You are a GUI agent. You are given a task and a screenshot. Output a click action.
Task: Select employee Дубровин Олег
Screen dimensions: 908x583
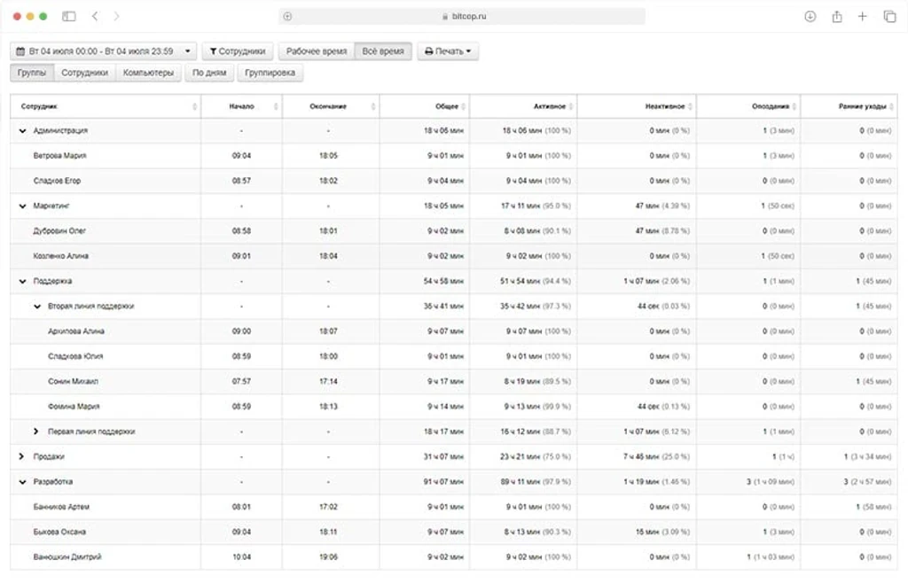(x=59, y=230)
